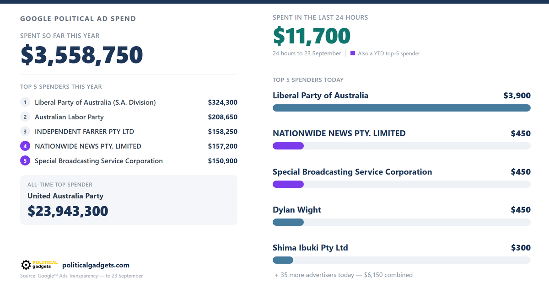This screenshot has height=288, width=549.
Task: Click purple rank badge 5 for SBS Corporation
Action: (x=25, y=161)
